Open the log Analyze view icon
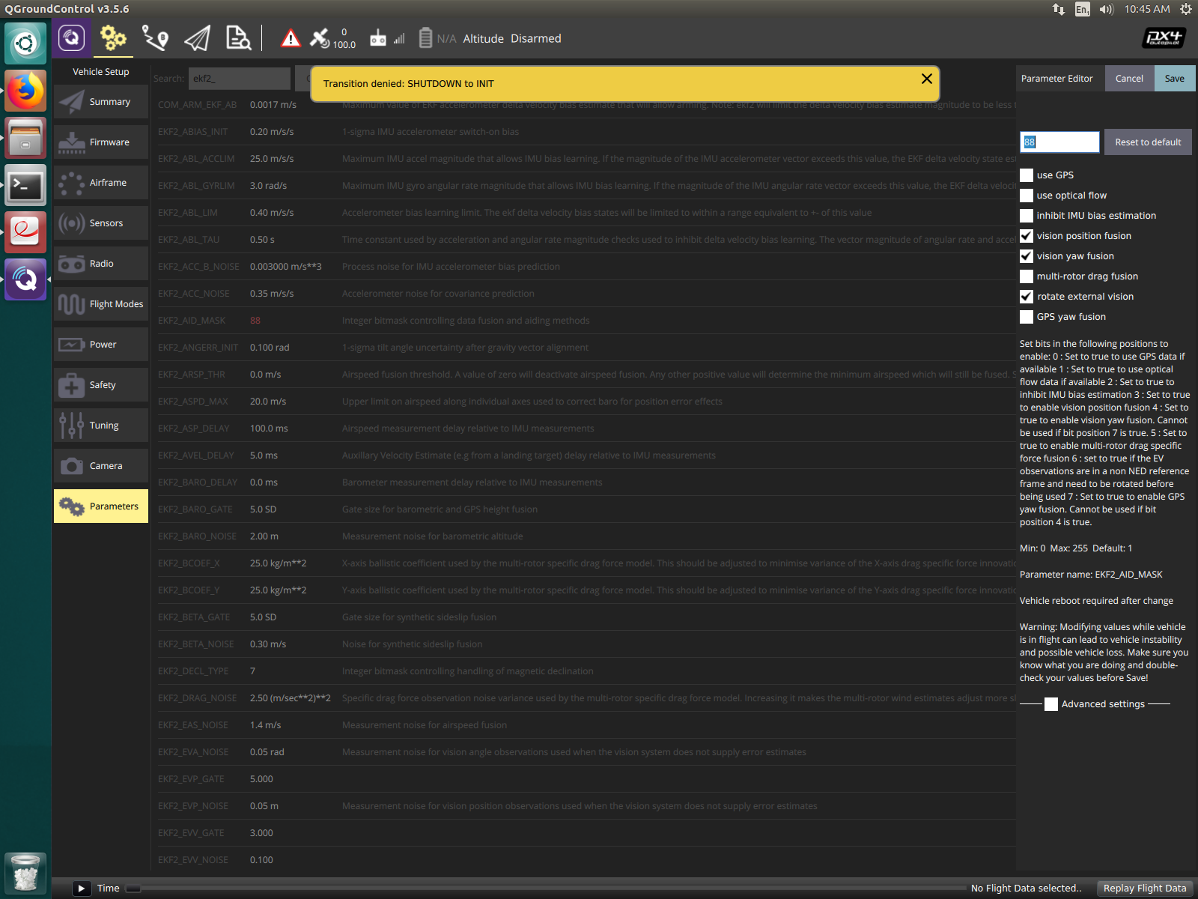This screenshot has width=1198, height=899. [238, 38]
